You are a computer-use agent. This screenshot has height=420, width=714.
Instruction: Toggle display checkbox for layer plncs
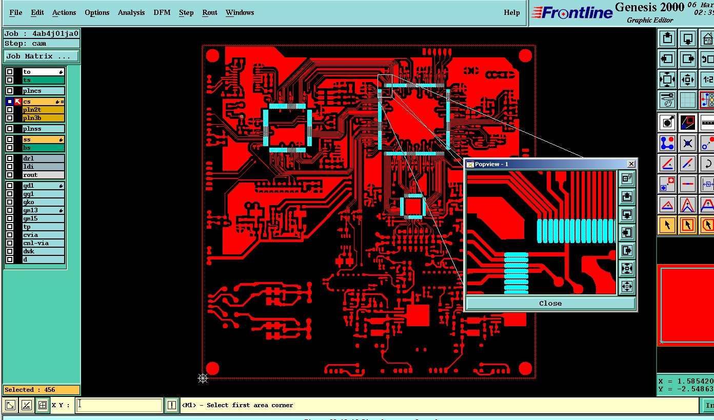pyautogui.click(x=10, y=91)
